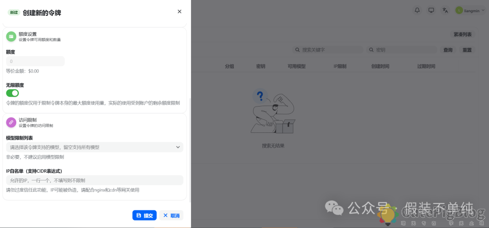The height and width of the screenshot is (228, 489).
Task: Click the 查询 query button
Action: click(x=448, y=50)
